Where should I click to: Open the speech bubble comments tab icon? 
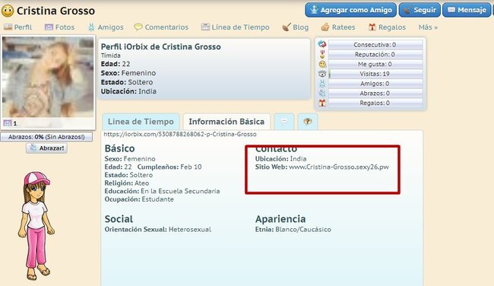[284, 122]
